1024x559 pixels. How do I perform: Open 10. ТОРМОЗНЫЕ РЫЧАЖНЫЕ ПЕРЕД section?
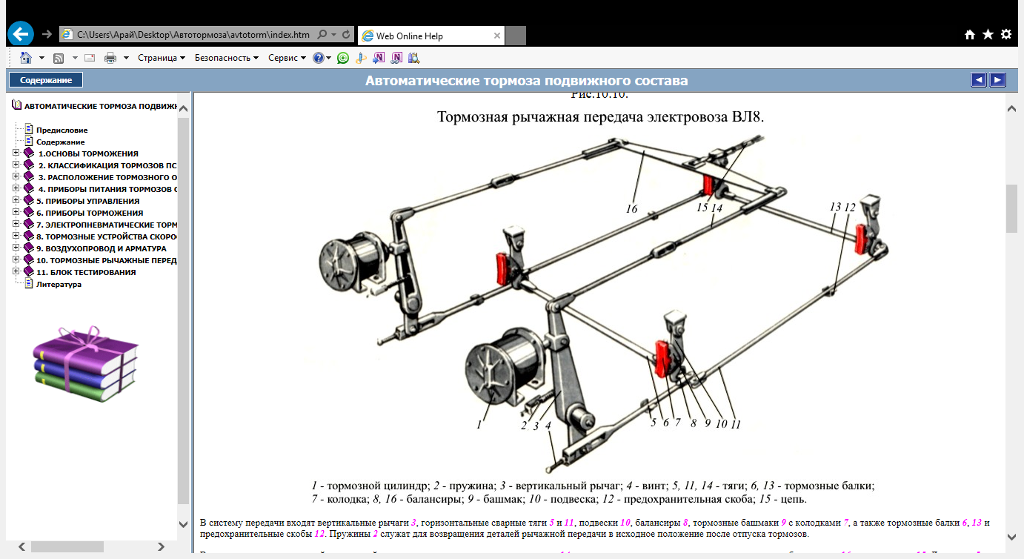(107, 260)
